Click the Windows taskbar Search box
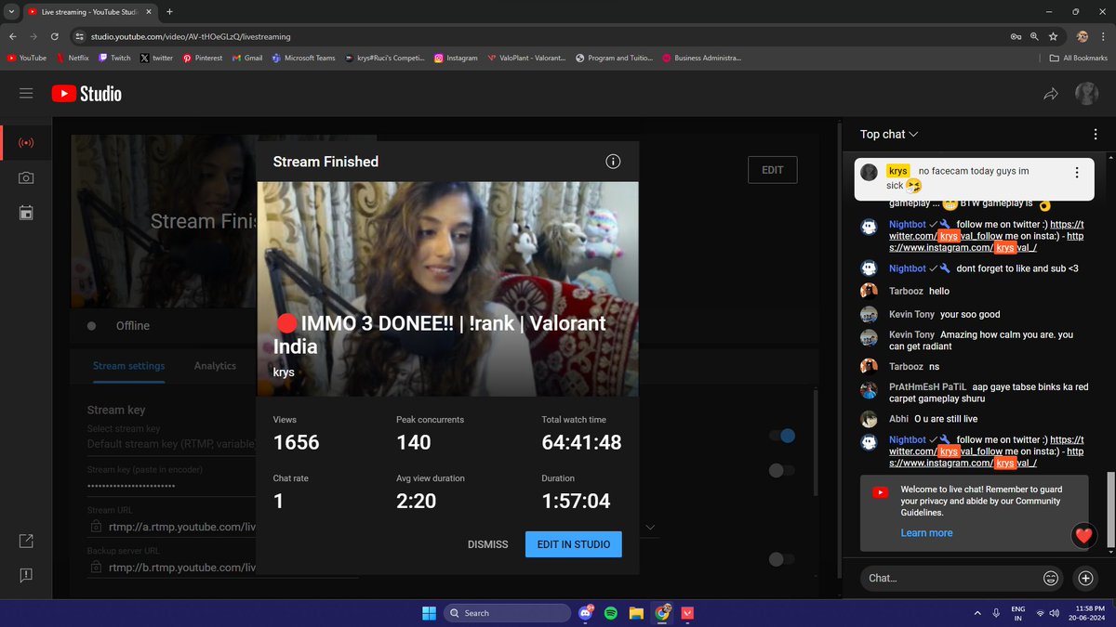The width and height of the screenshot is (1116, 627). click(x=507, y=613)
